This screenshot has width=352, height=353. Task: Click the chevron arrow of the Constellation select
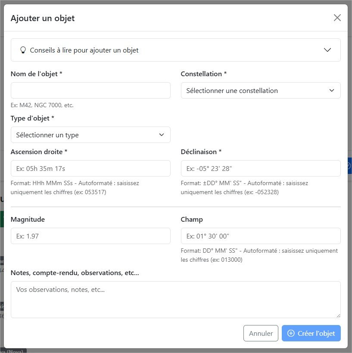331,90
